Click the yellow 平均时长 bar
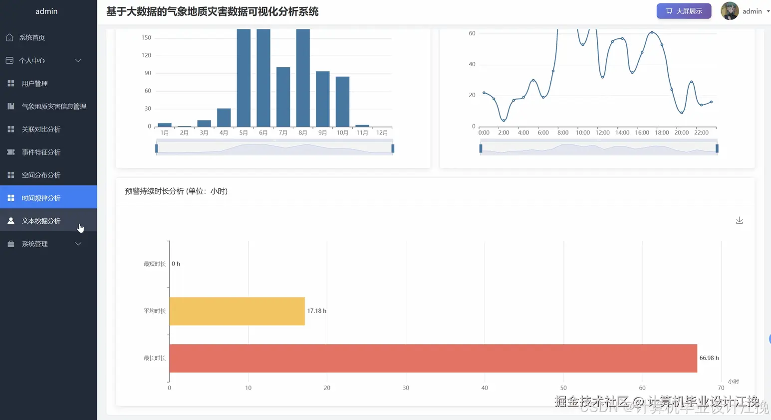 tap(237, 311)
